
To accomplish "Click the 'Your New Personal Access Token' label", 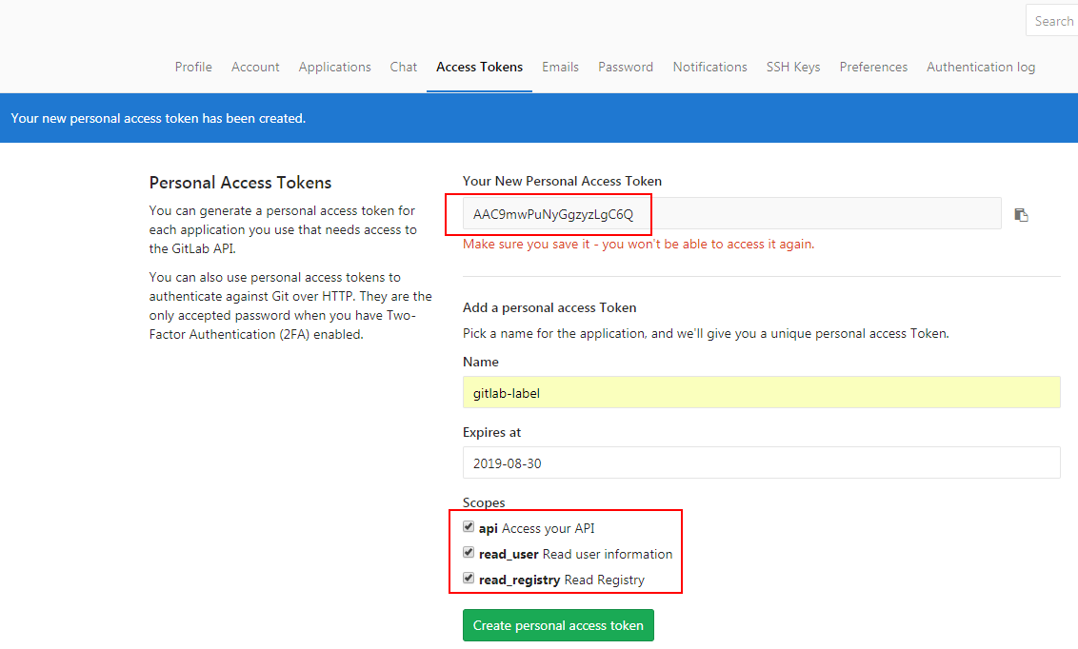I will coord(563,181).
